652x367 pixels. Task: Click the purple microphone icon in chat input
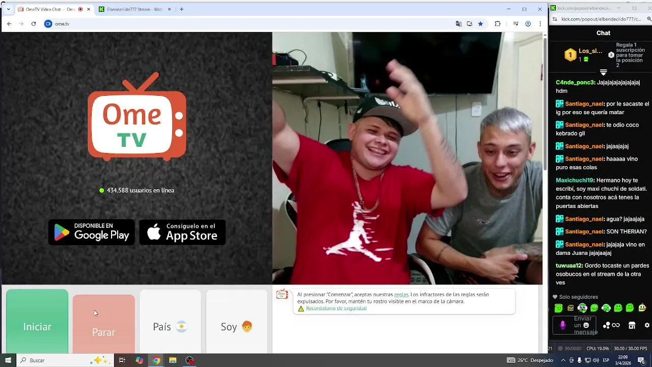pyautogui.click(x=563, y=325)
